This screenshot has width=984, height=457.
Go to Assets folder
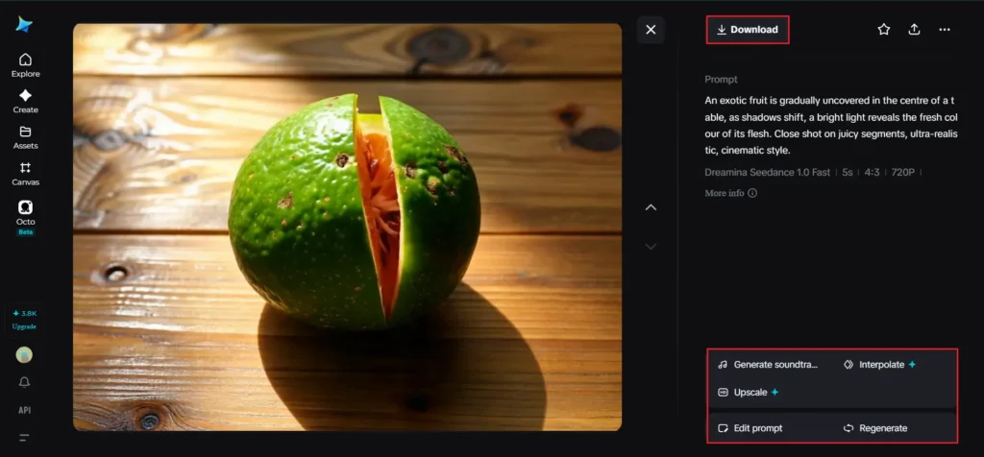[25, 137]
